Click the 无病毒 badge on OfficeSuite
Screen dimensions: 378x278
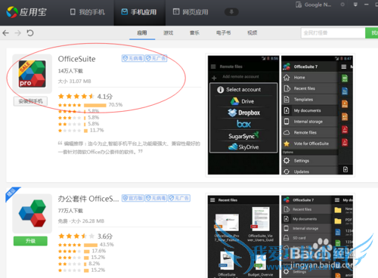133,58
